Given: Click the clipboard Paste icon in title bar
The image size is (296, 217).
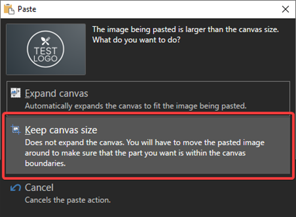Looking at the screenshot, I should [9, 9].
